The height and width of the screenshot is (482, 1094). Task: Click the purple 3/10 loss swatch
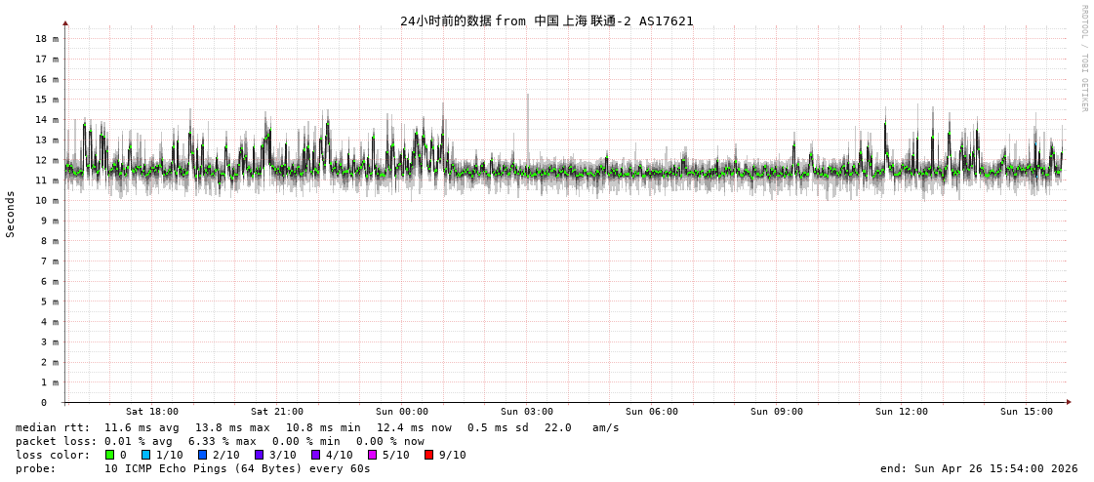pos(259,455)
